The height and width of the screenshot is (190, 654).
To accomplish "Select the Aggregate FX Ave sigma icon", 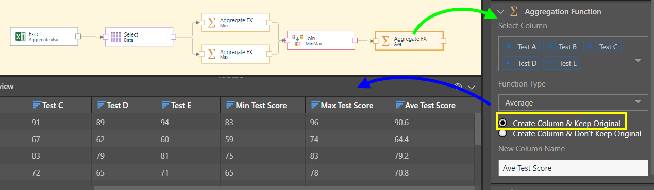I will point(385,41).
